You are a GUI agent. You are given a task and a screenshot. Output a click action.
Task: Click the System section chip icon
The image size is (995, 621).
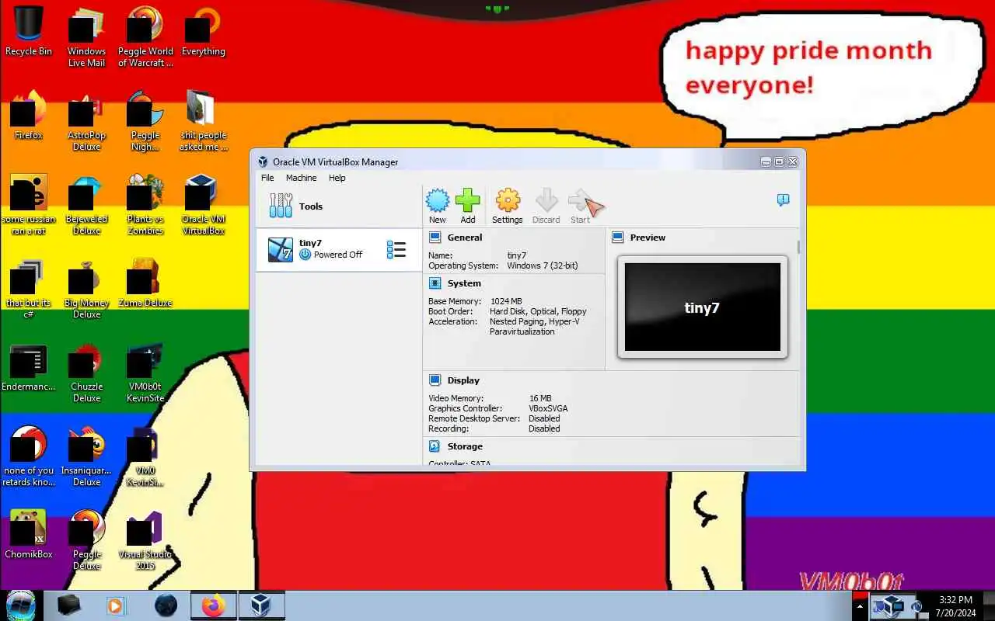[435, 283]
